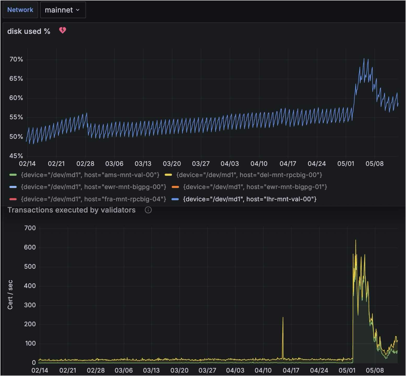Viewport: 406px width, 376px height.
Task: Open the disk used % panel menu
Action: [x=29, y=31]
